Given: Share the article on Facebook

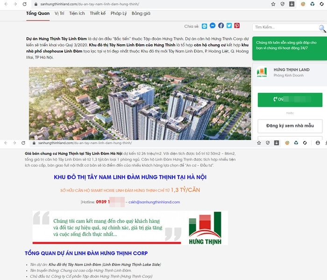Looking at the screenshot, I should (x=221, y=26).
